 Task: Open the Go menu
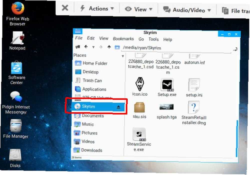click(141, 39)
